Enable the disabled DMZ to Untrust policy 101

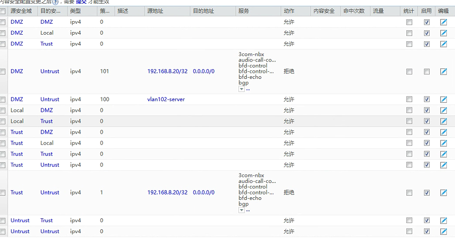427,72
